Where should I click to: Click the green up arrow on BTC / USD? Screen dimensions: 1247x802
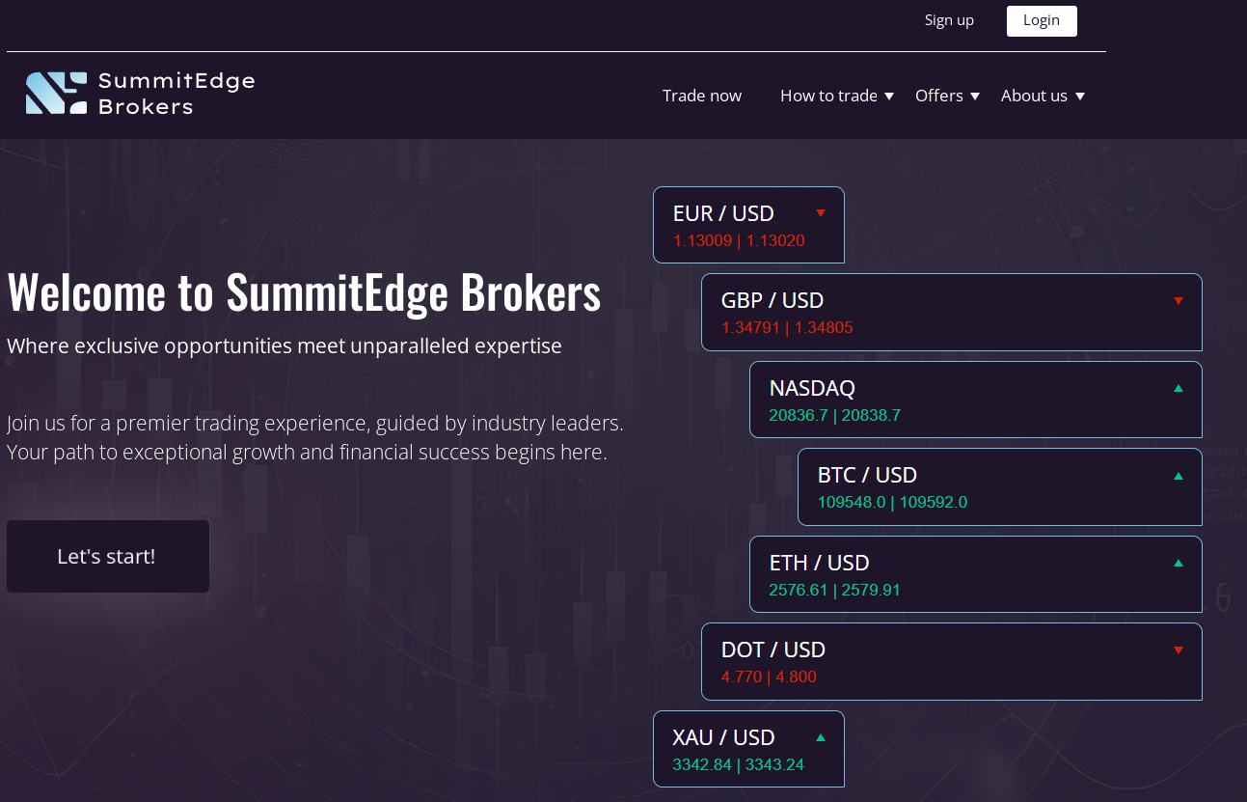tap(1178, 476)
